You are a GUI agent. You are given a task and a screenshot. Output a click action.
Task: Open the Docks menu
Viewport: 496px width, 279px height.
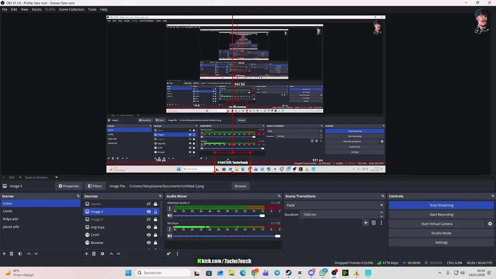click(36, 9)
